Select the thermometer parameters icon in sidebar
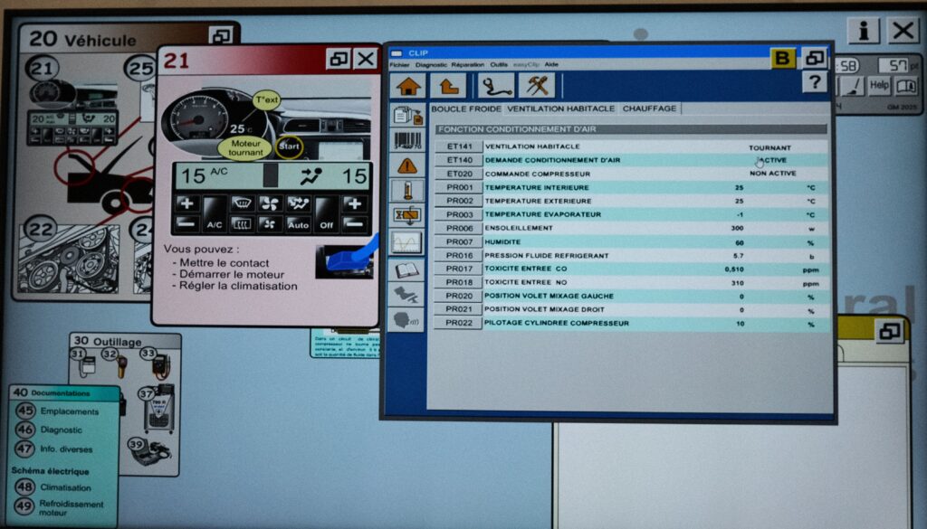 point(407,192)
